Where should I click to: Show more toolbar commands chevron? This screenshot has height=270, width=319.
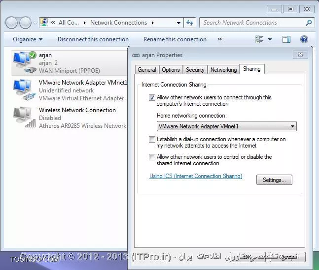point(220,39)
